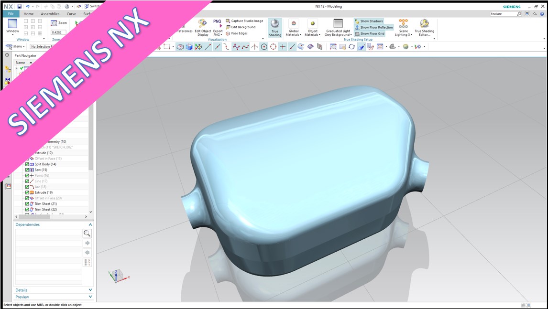Click the snap Point plus icon

click(283, 46)
